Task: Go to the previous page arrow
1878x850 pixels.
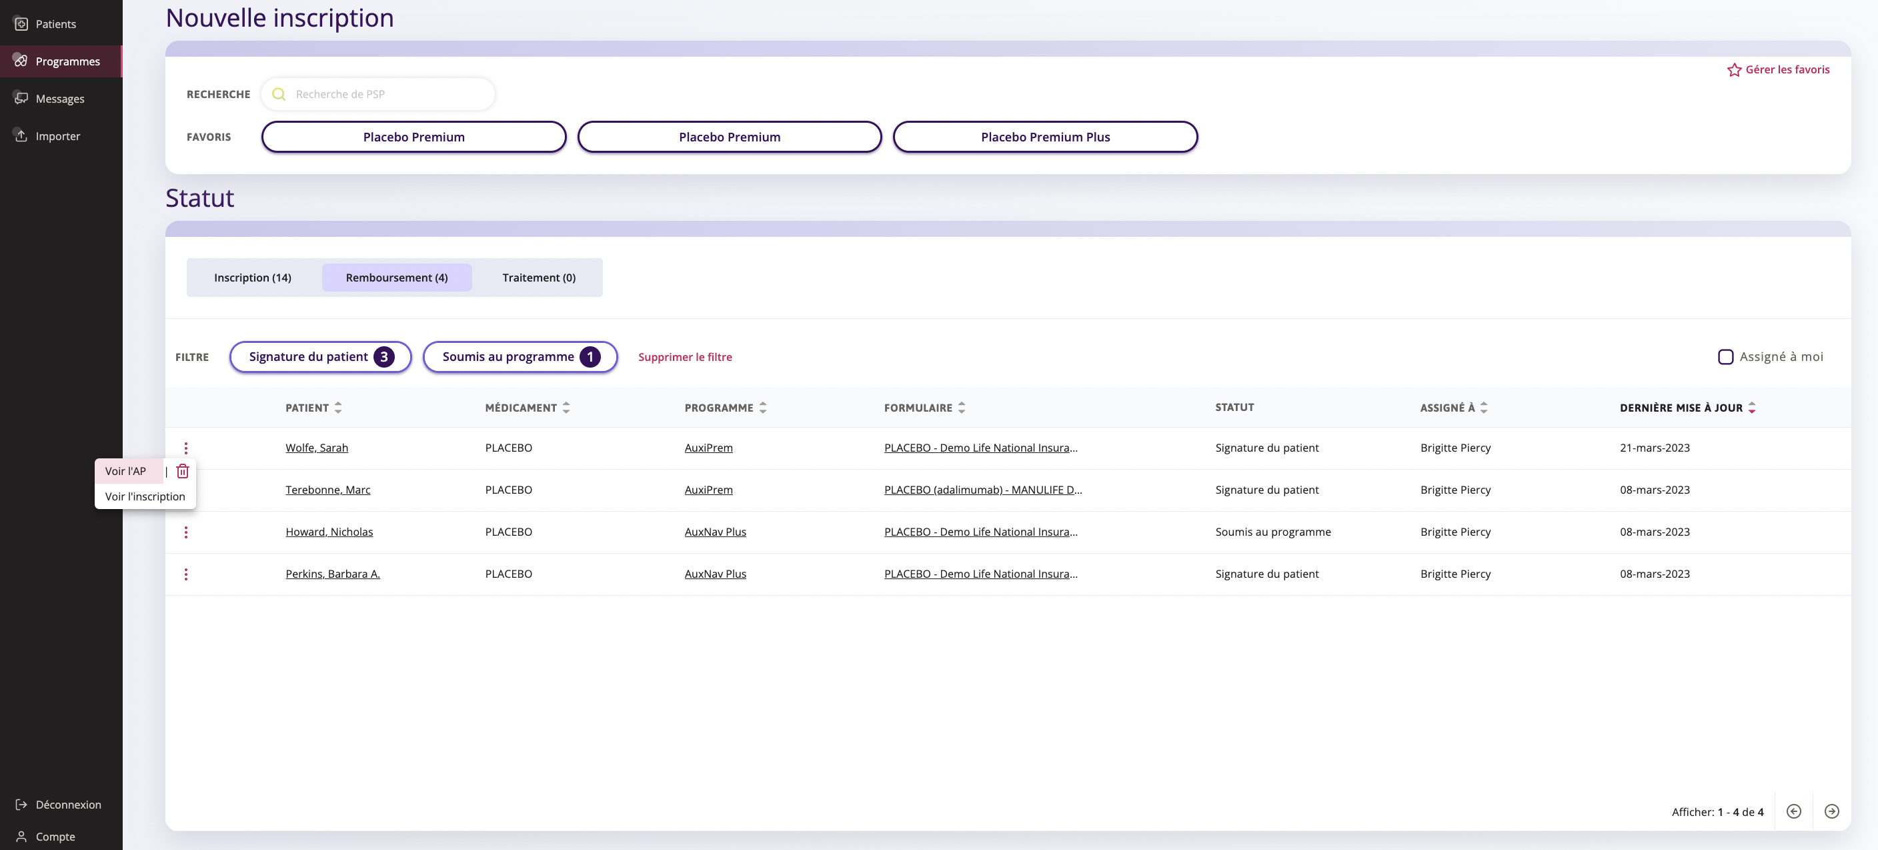Action: 1794,811
